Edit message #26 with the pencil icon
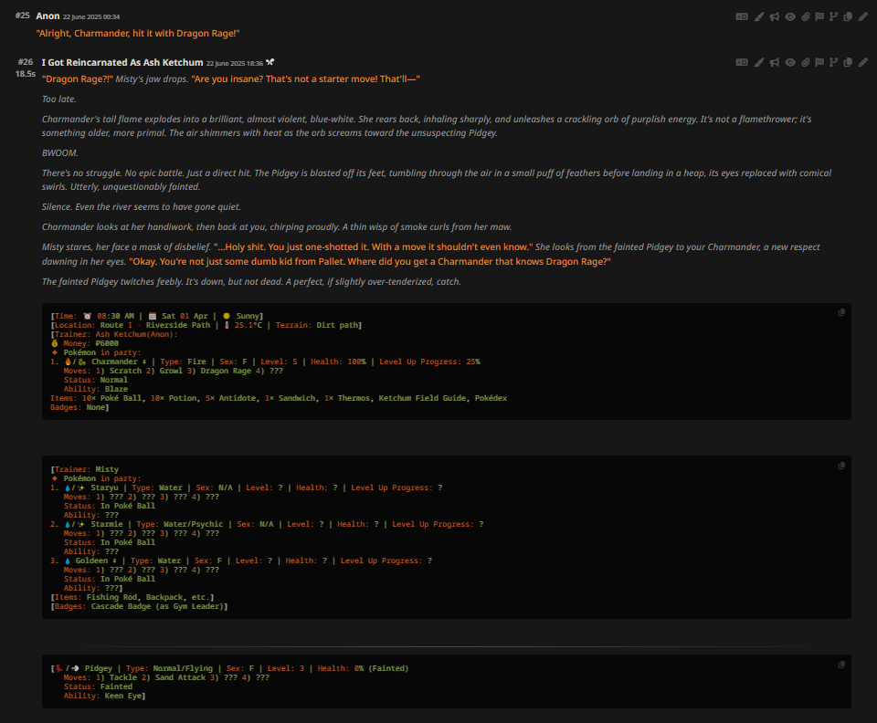Screen dimensions: 877x723 point(863,63)
